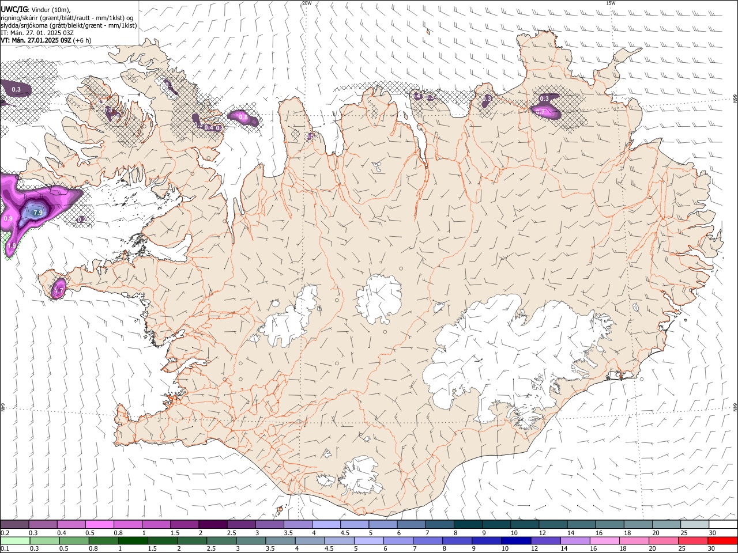Click the "UWC/IG: Vindur (10m)" title text

click(x=36, y=10)
